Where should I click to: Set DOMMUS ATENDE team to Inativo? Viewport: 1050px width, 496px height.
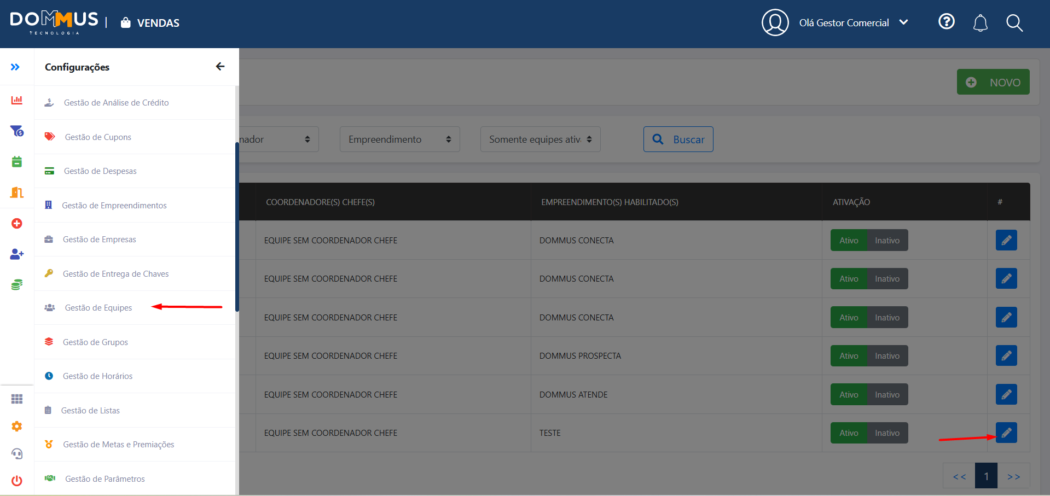(x=887, y=394)
